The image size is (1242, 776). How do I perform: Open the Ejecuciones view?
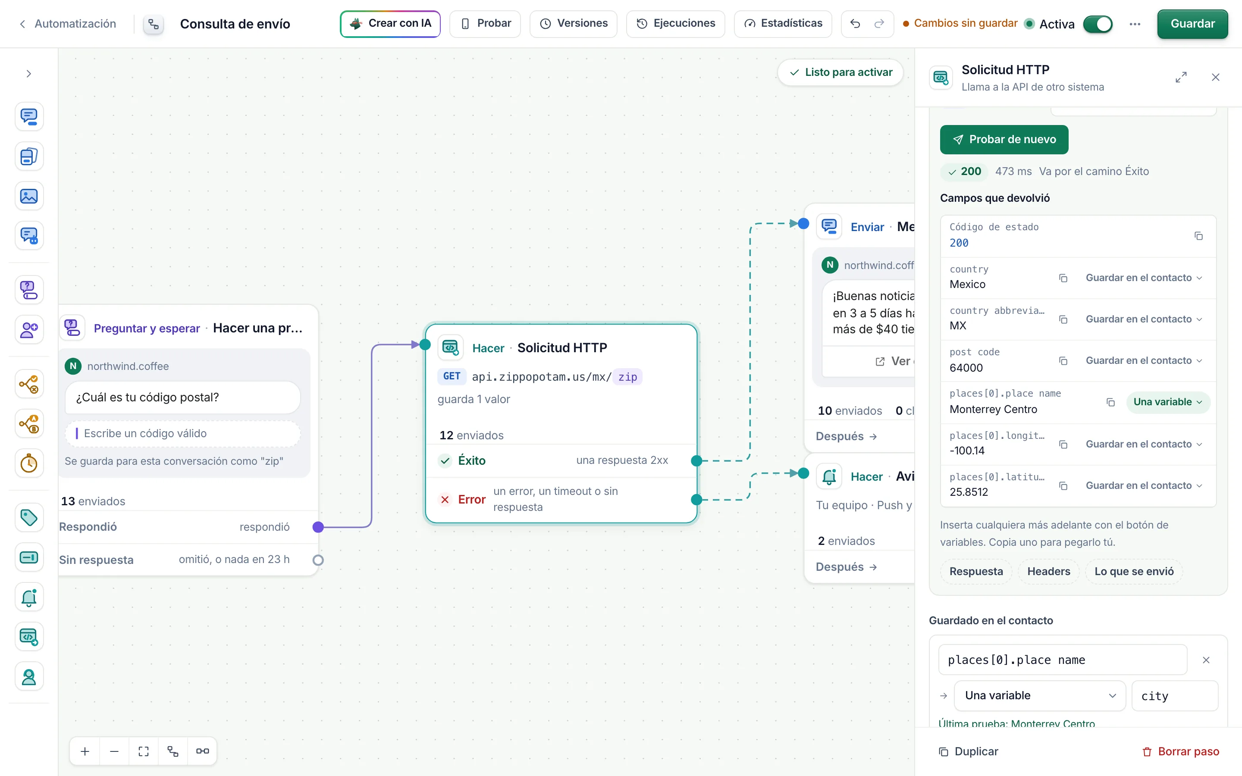click(675, 24)
